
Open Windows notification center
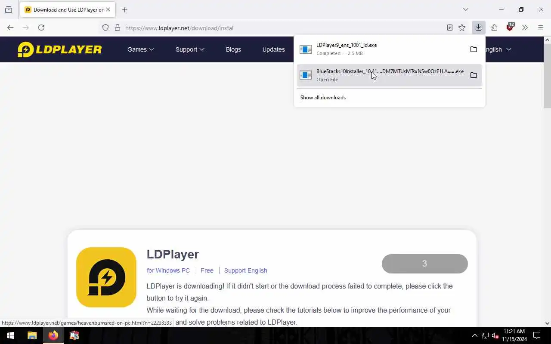[537, 335]
